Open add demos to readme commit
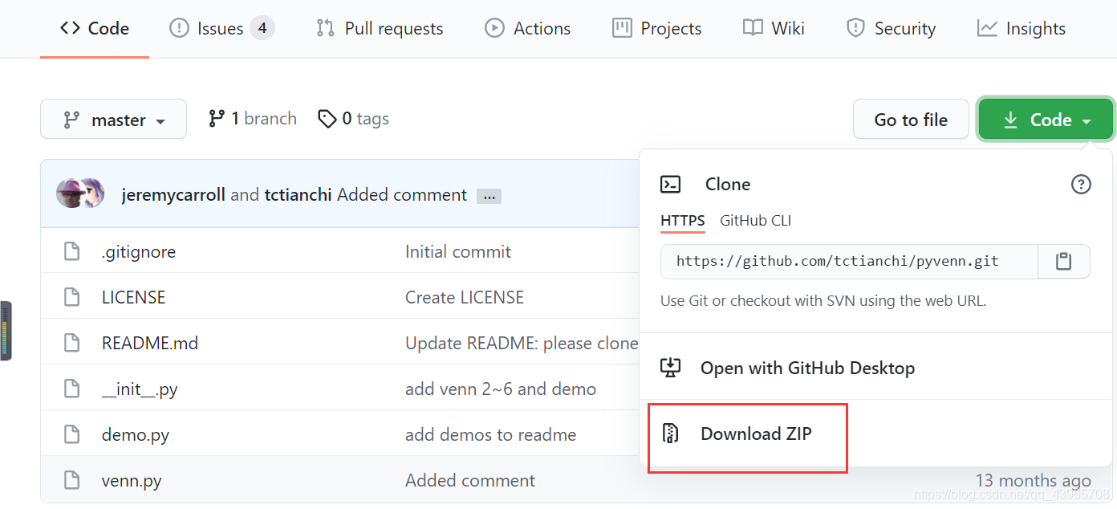This screenshot has width=1117, height=509. point(491,435)
